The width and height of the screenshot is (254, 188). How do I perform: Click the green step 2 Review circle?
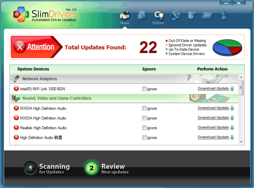pos(91,168)
